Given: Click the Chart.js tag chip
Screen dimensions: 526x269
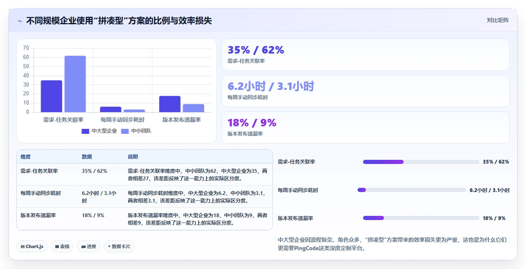Looking at the screenshot, I should click(32, 246).
